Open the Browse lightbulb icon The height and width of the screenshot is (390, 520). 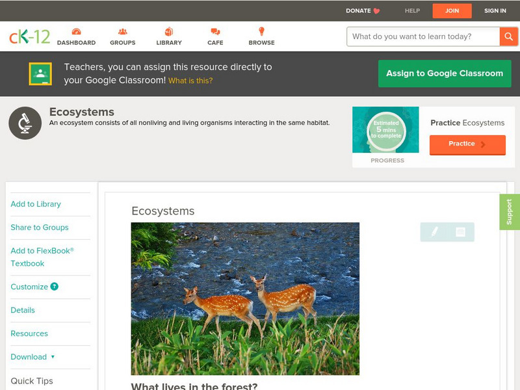[x=261, y=31]
